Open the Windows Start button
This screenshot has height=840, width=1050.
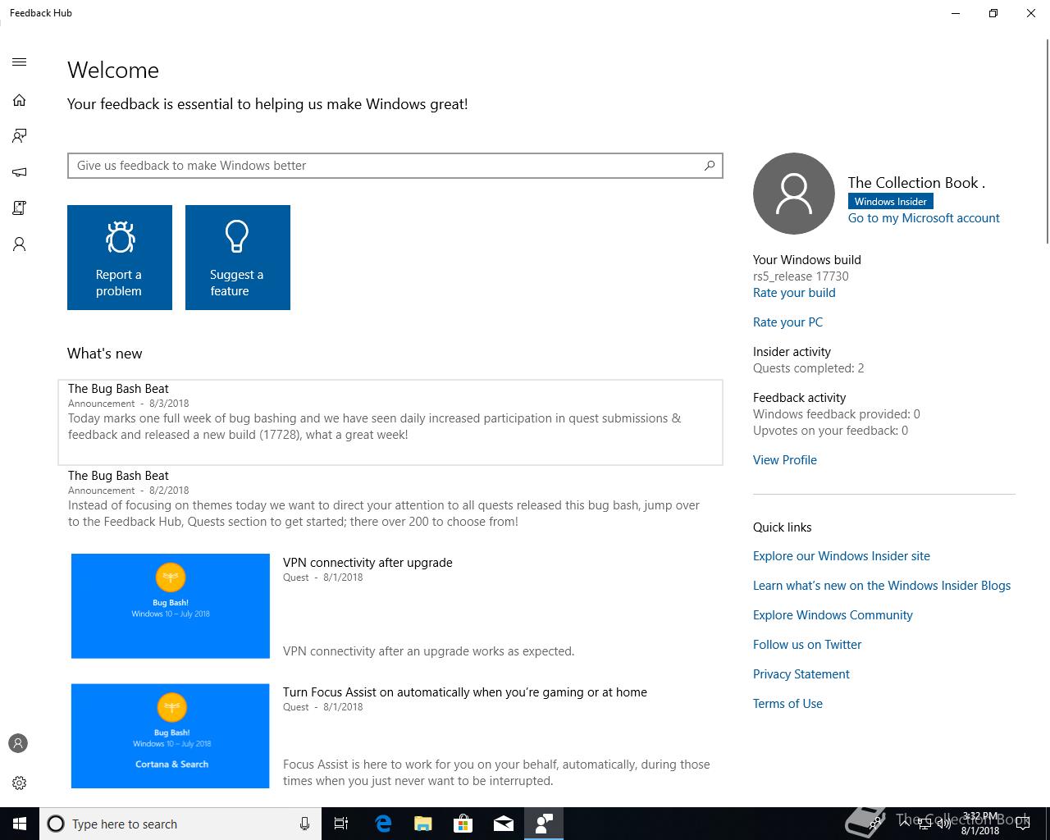tap(20, 824)
